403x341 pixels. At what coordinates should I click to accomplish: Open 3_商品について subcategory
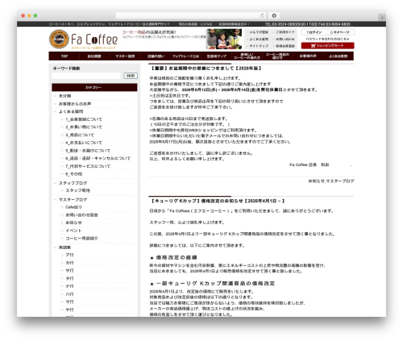(80, 135)
